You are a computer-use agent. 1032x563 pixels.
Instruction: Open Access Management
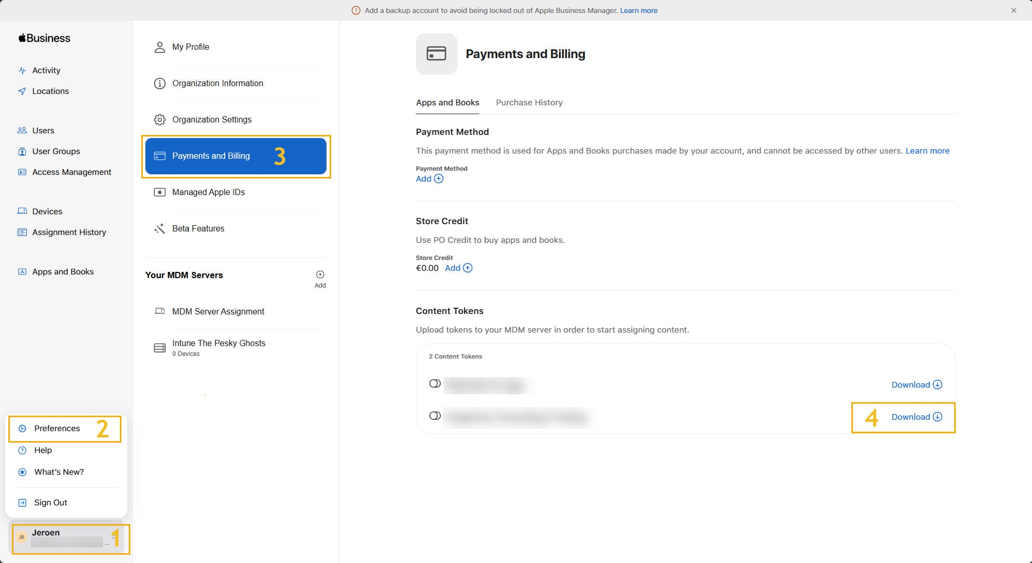tap(71, 172)
